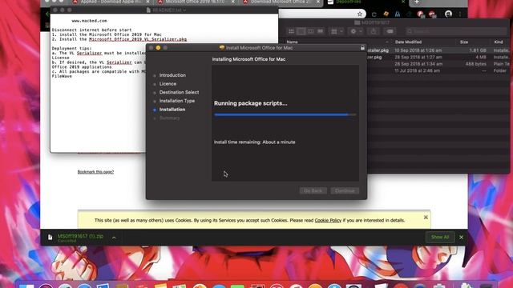Viewport: 513px width, 288px height.
Task: Open README.txt title dropdown arrow
Action: pos(184,10)
